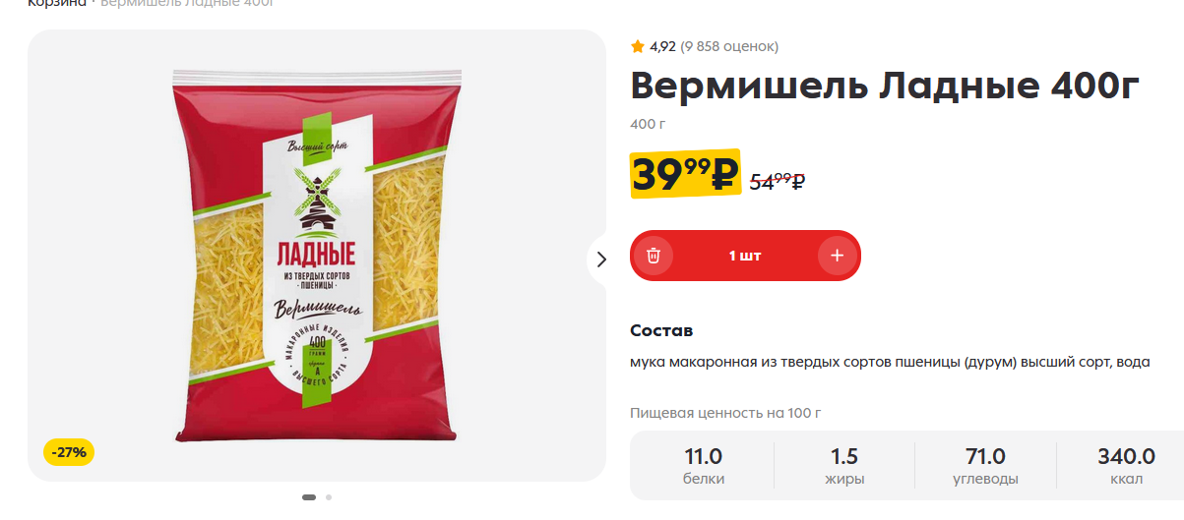Click the 4,92 rating value
Screen dimensions: 1184x520
[x=662, y=46]
